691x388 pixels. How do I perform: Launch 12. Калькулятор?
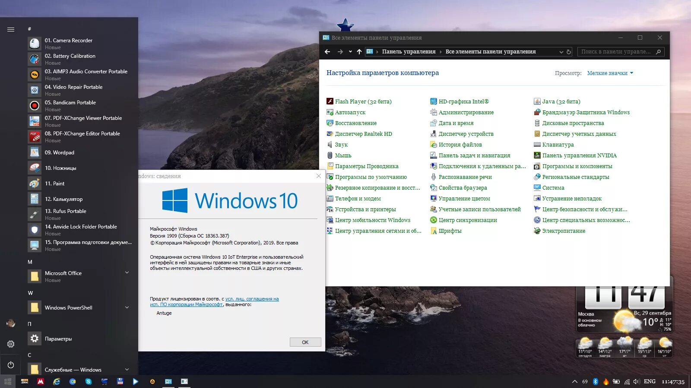[81, 199]
